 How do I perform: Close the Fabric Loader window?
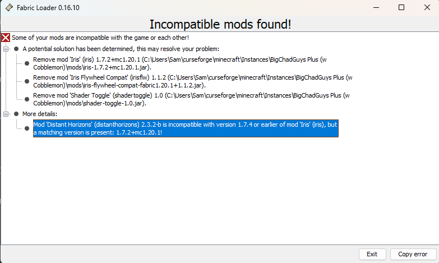pos(426,7)
